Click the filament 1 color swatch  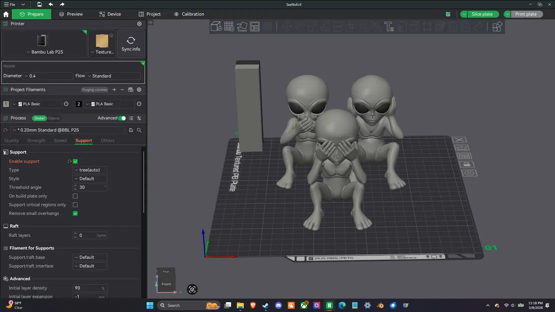tap(6, 104)
